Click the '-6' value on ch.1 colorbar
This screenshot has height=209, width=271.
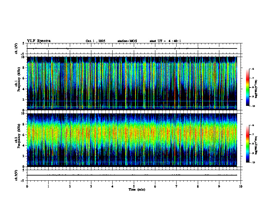click(253, 69)
